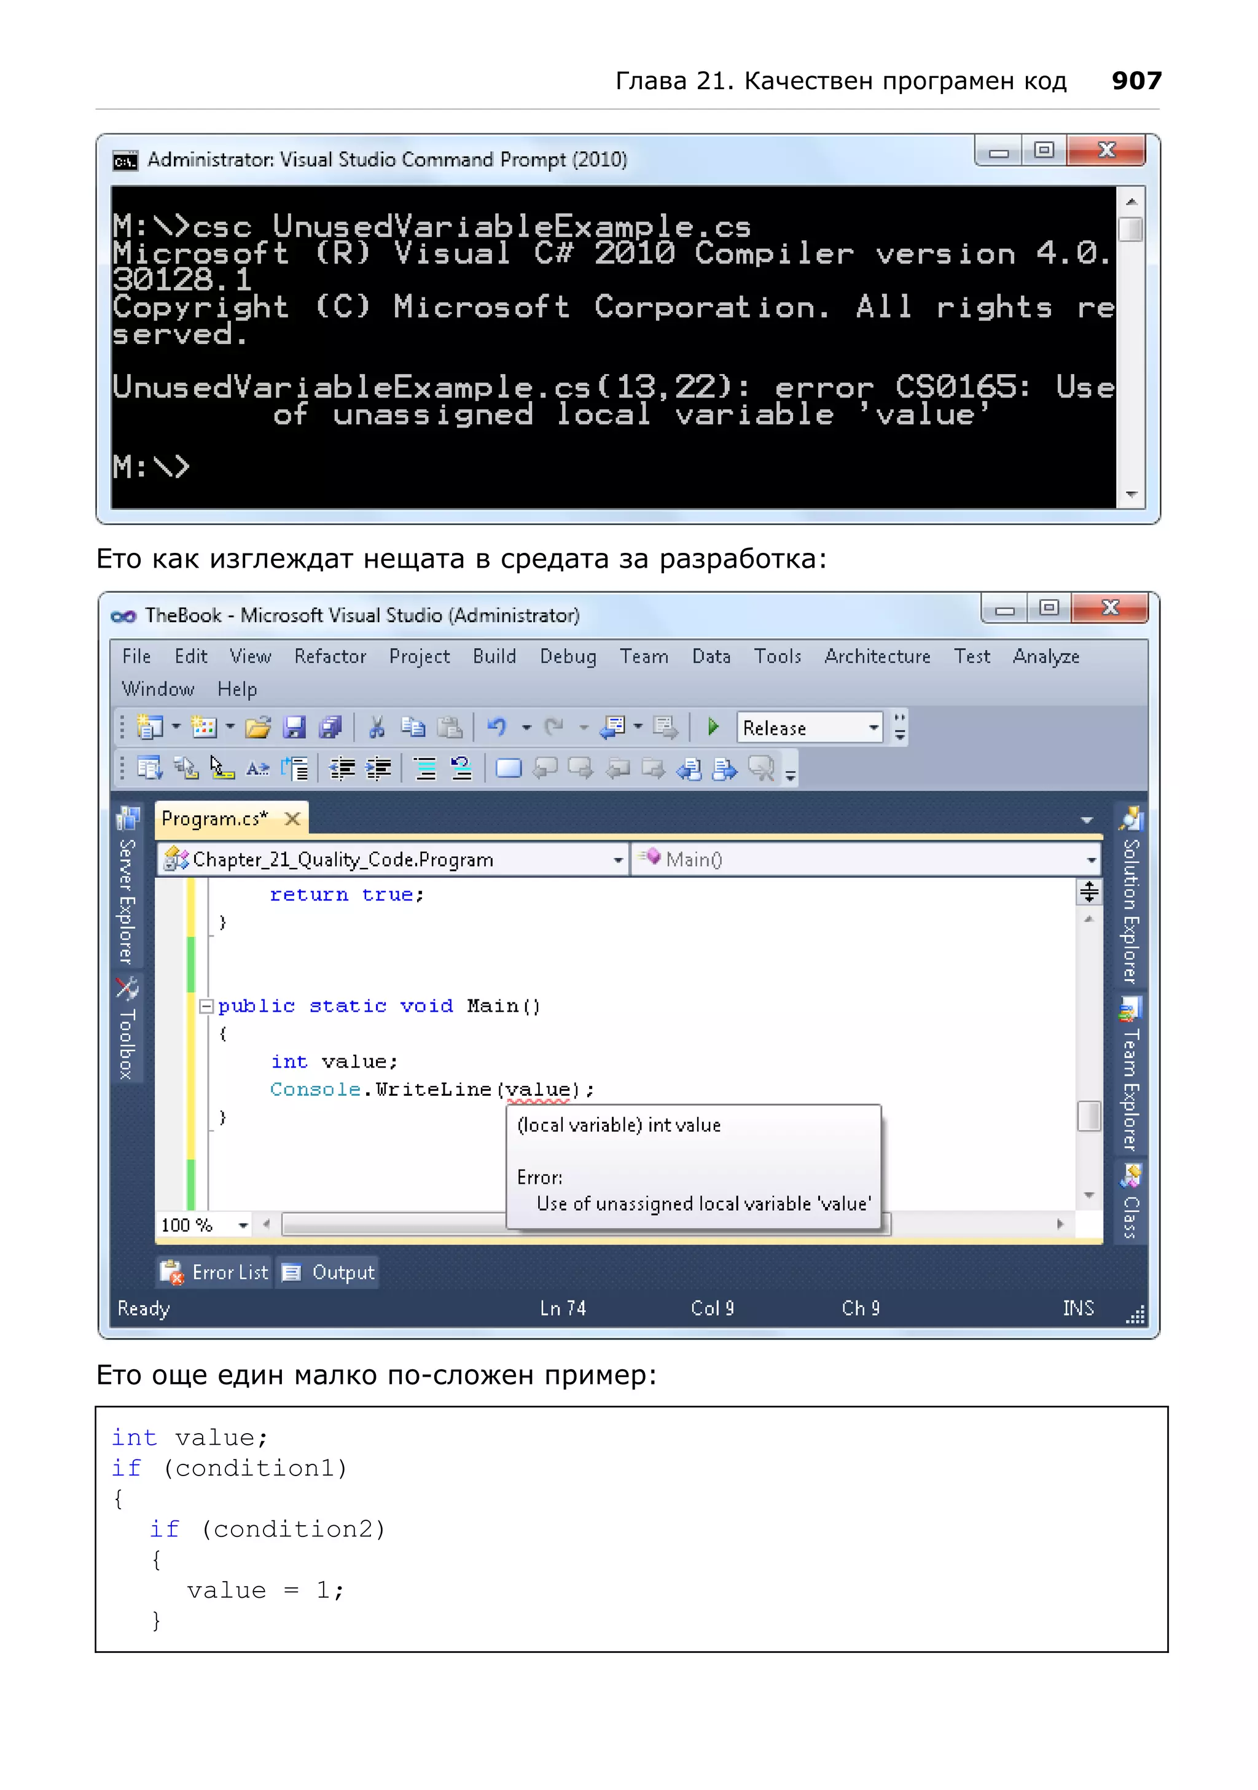Open the Refactor menu

coord(330,657)
